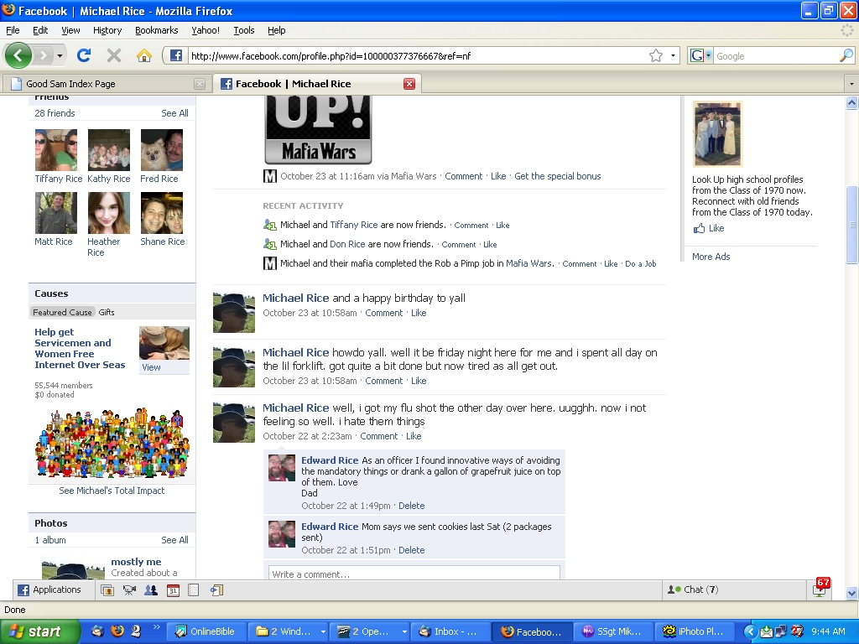859x644 pixels.
Task: Click See All next to 28 friends
Action: (x=174, y=113)
